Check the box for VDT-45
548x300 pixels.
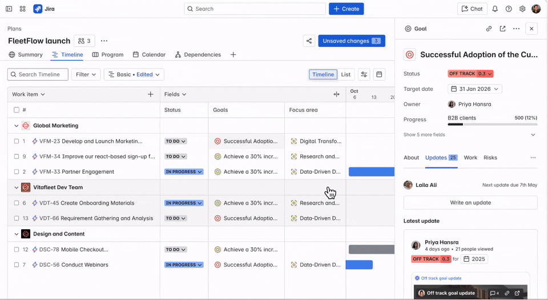coord(17,203)
